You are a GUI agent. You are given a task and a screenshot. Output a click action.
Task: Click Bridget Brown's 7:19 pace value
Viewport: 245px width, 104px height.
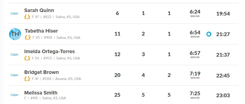[195, 73]
